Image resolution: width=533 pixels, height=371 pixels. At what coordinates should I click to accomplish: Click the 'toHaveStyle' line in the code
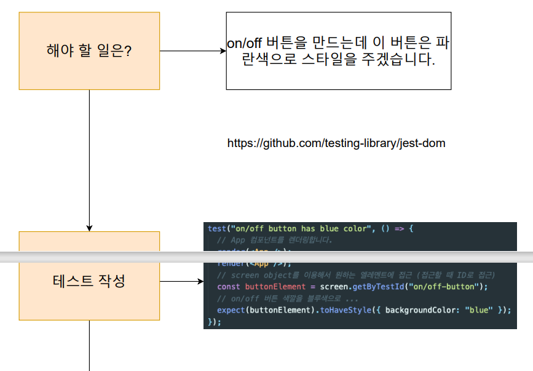(364, 310)
